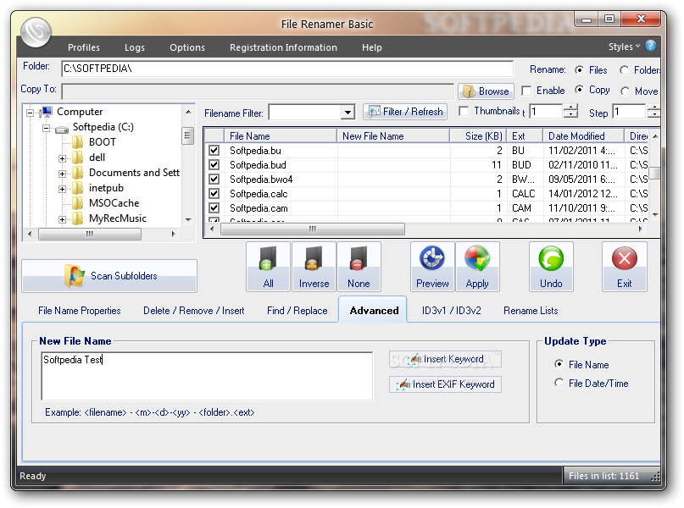684x508 pixels.
Task: Select All files button with plus icon
Action: [x=269, y=266]
